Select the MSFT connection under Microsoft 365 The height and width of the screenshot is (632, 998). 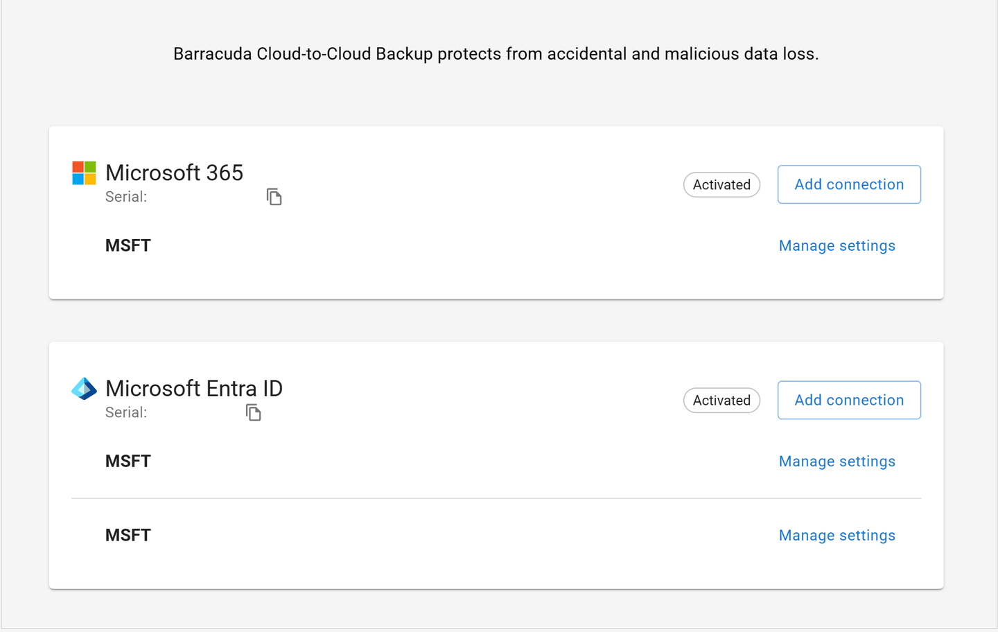128,246
